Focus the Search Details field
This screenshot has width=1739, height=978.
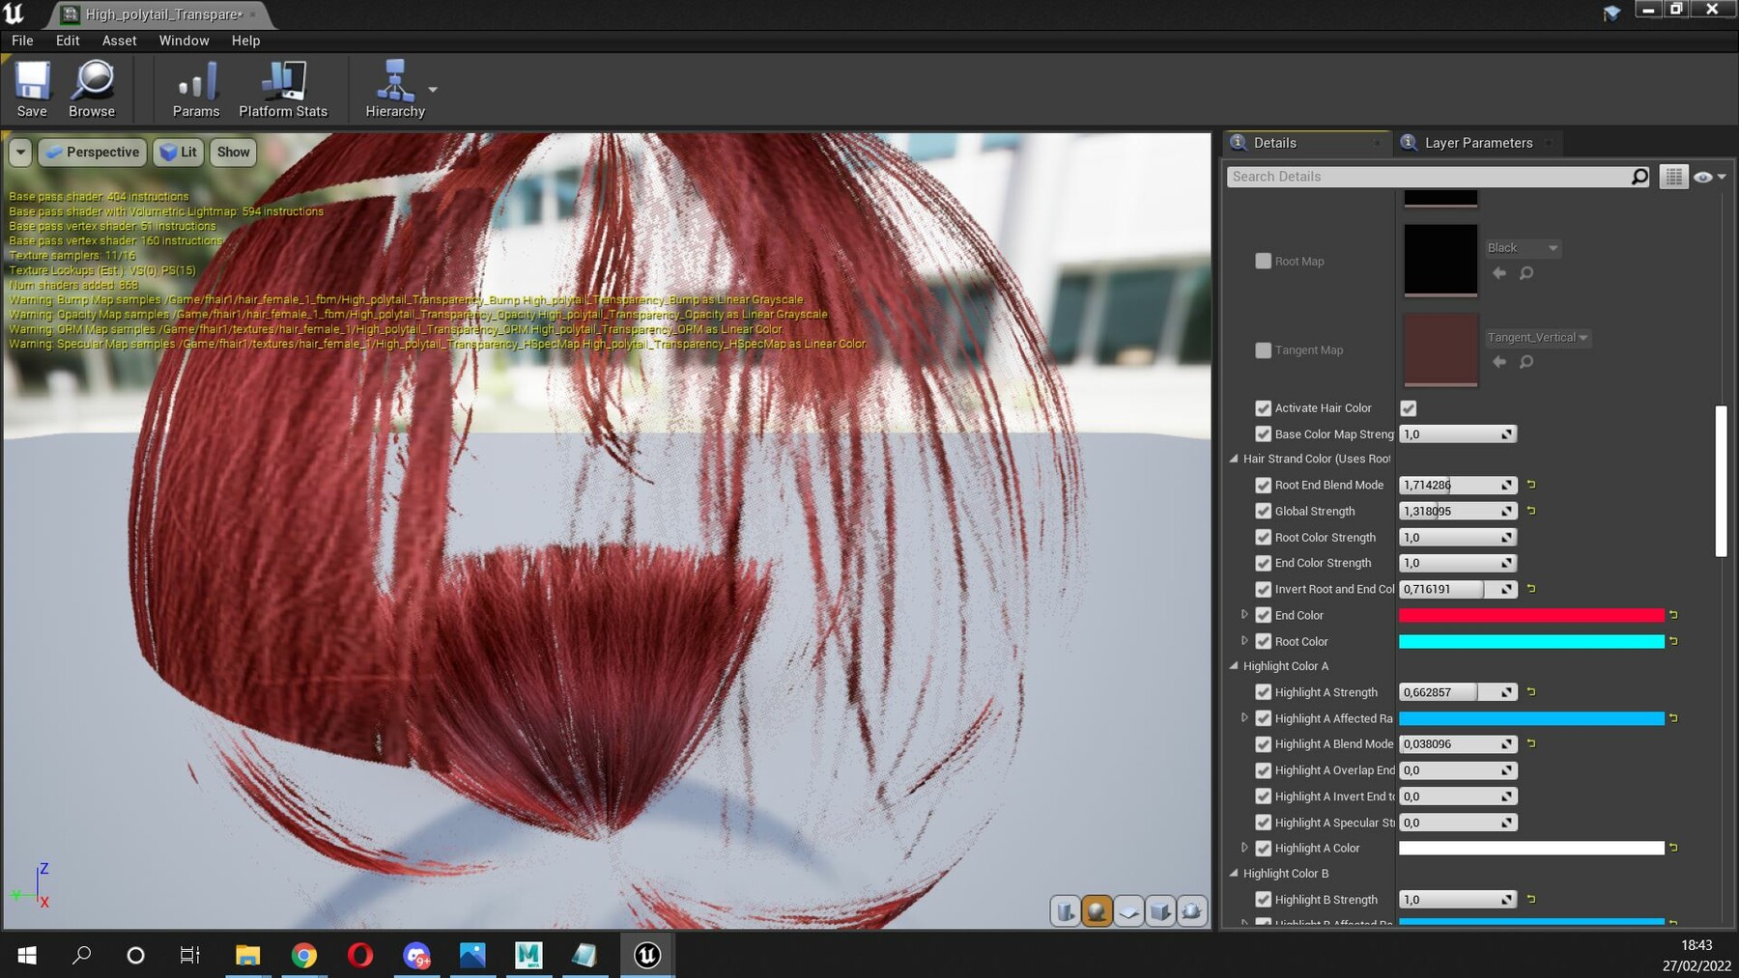[1428, 177]
